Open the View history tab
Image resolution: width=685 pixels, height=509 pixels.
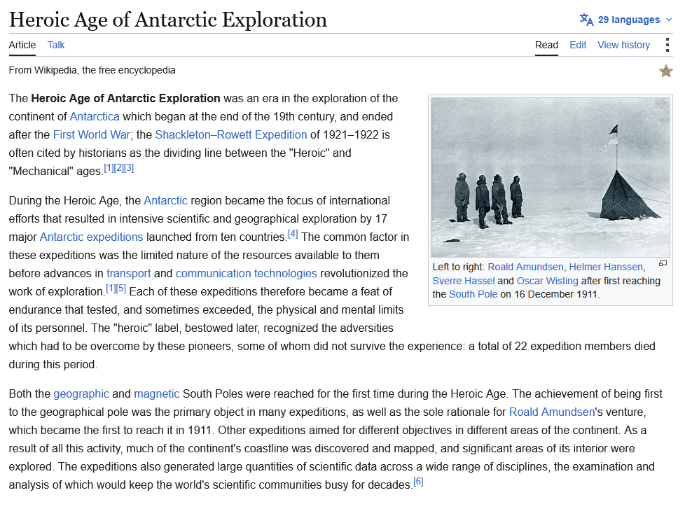pos(623,45)
